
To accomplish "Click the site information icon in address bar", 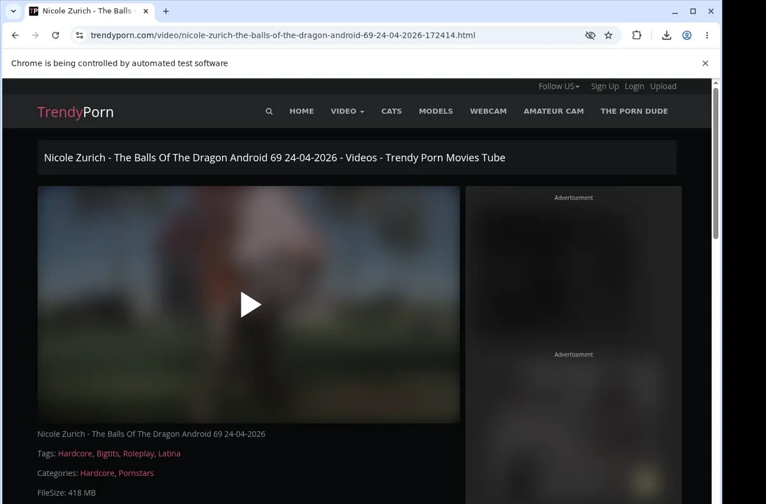I will point(79,36).
